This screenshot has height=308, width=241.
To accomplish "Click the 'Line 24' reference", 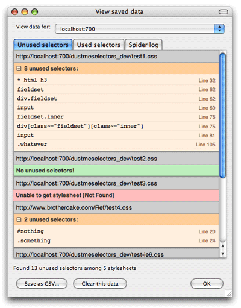I will (x=207, y=240).
